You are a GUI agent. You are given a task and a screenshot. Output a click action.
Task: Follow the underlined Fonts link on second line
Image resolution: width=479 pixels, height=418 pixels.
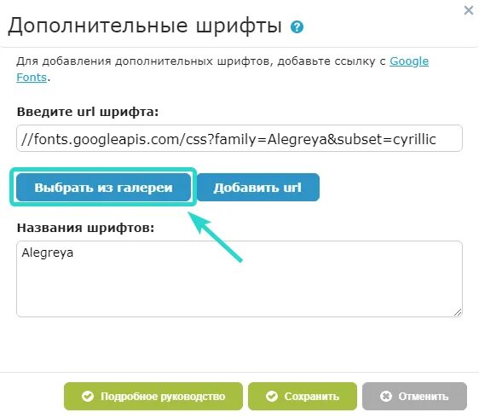point(32,77)
